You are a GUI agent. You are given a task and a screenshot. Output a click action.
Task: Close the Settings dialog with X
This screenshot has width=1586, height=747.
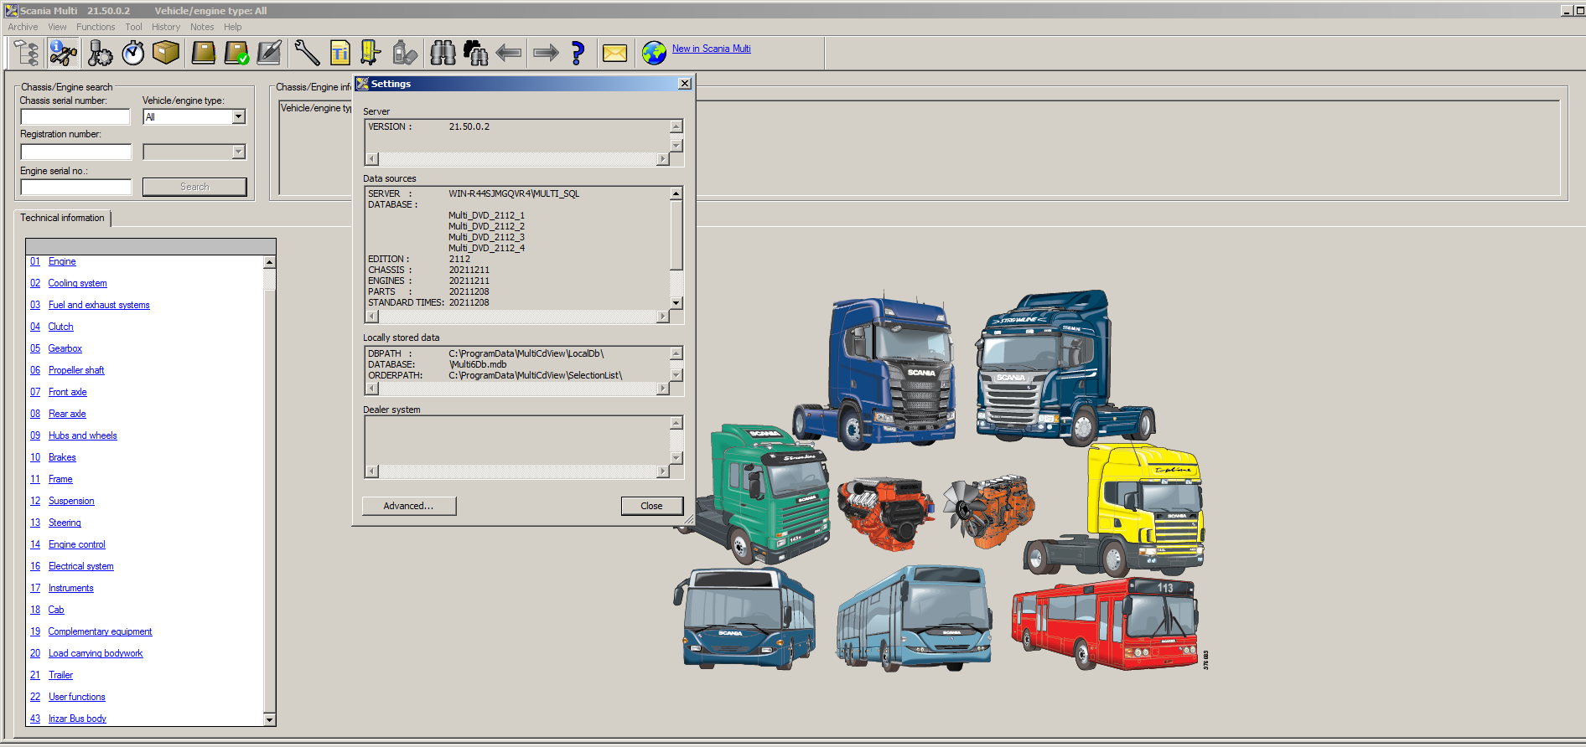(685, 84)
